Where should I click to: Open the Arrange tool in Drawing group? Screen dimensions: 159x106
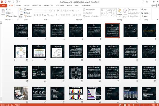click(120, 12)
